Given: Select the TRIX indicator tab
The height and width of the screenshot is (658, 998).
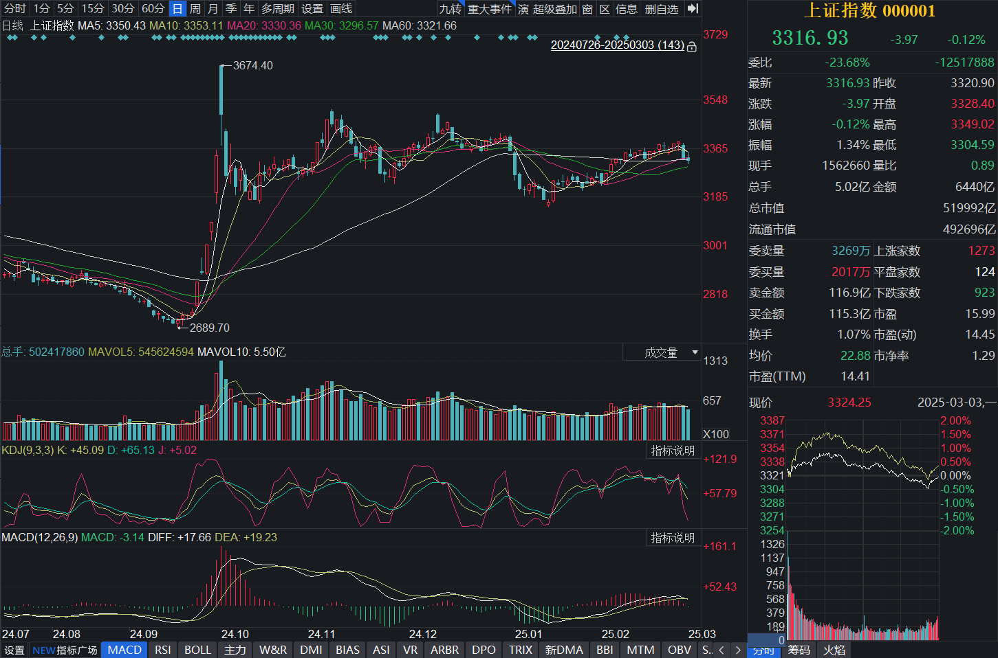Looking at the screenshot, I should coord(521,650).
